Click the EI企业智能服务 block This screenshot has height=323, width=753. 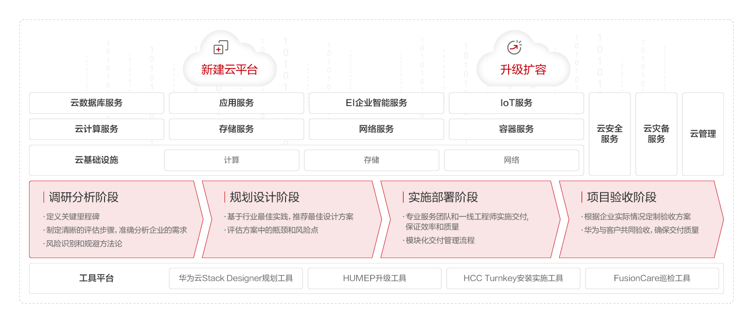(x=376, y=103)
